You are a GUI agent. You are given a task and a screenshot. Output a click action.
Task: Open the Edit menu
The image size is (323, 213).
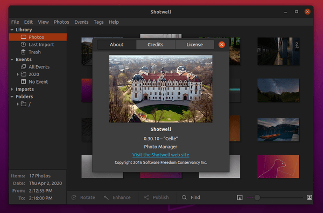pos(29,22)
